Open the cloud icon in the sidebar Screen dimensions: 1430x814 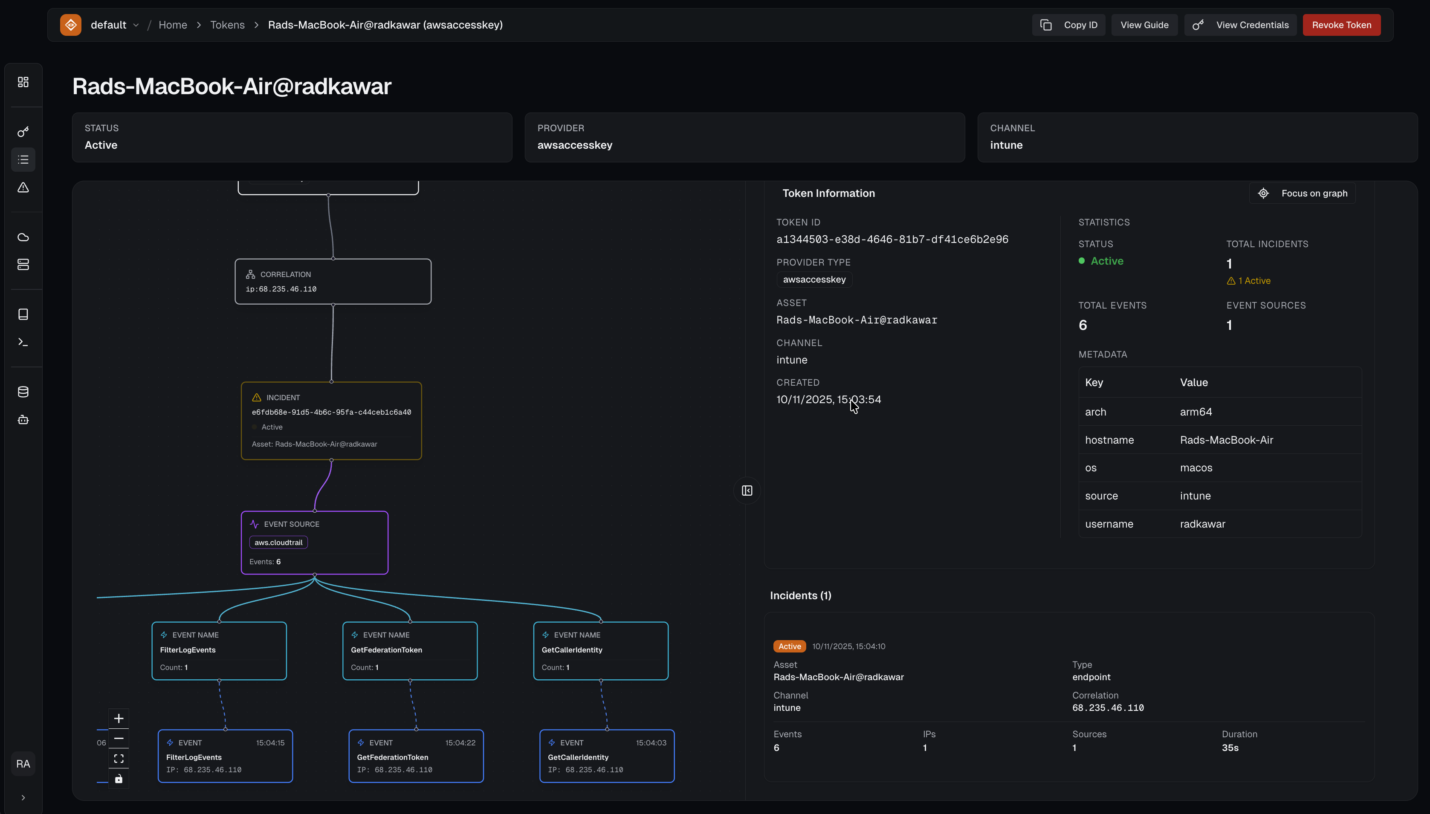coord(23,237)
